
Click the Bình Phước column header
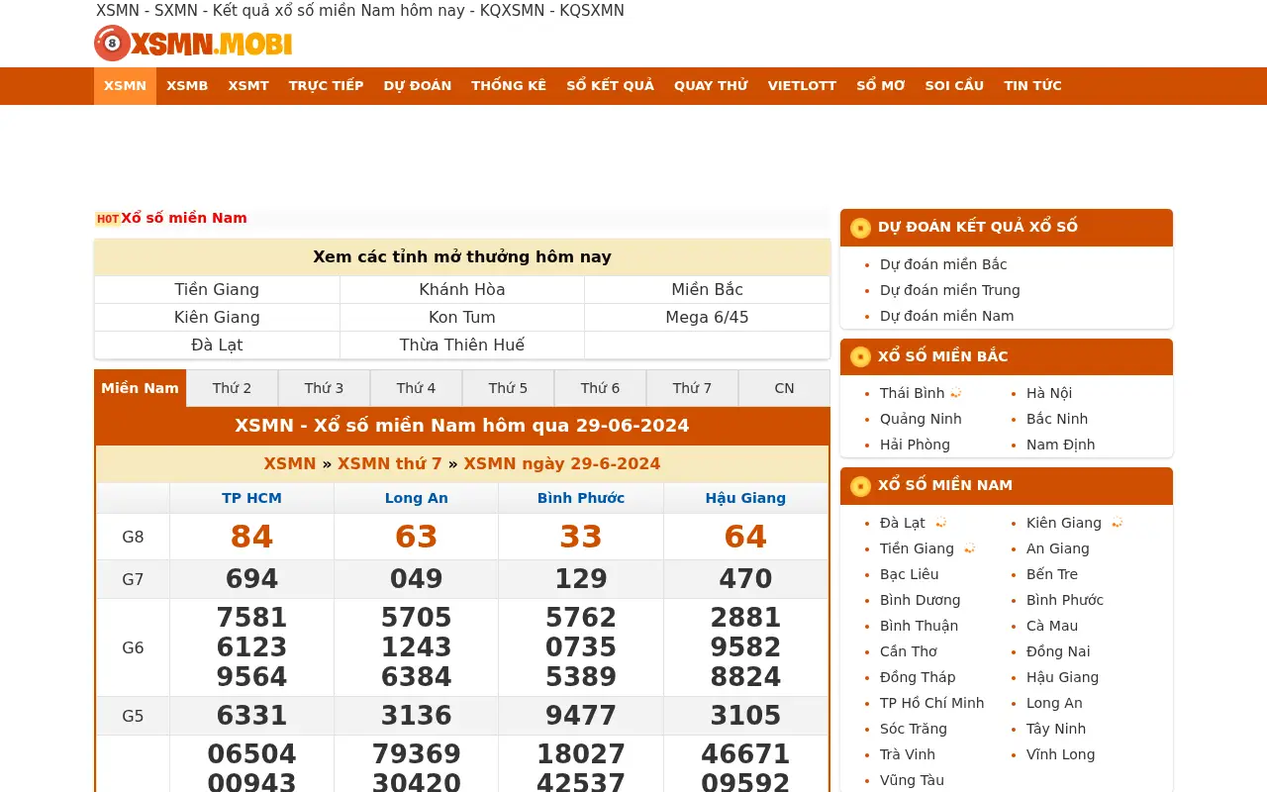click(x=581, y=498)
